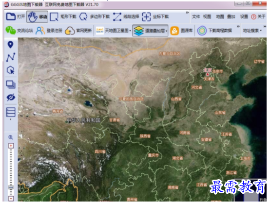
Task: Click the red question mark About icon
Action: (x=253, y=17)
